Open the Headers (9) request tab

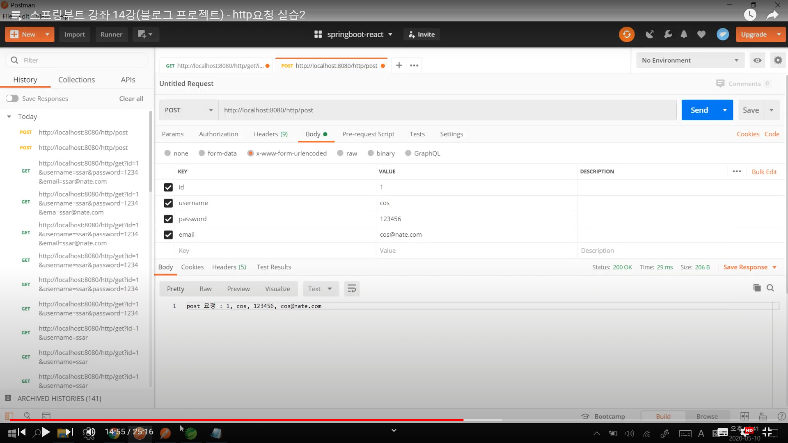(270, 134)
